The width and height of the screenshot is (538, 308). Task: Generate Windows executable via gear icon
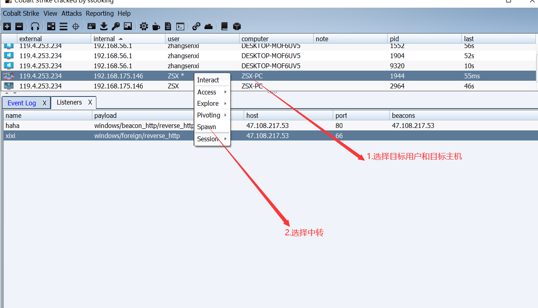coord(144,27)
